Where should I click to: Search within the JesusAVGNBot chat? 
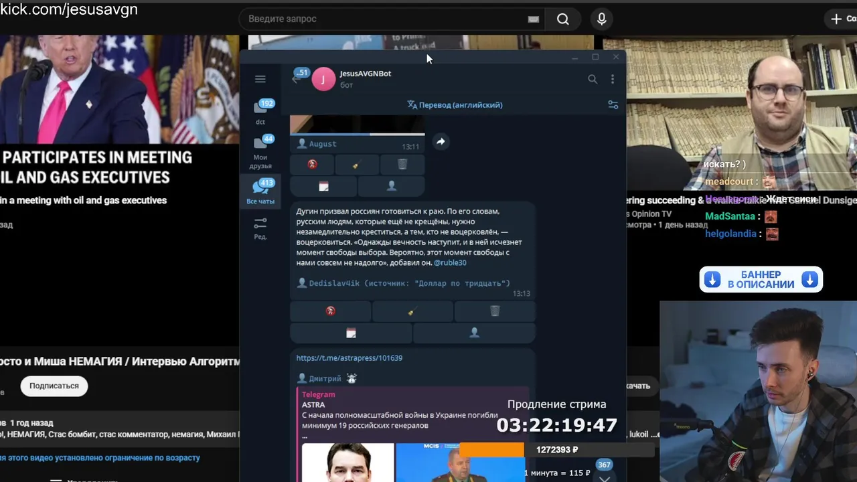pyautogui.click(x=593, y=79)
